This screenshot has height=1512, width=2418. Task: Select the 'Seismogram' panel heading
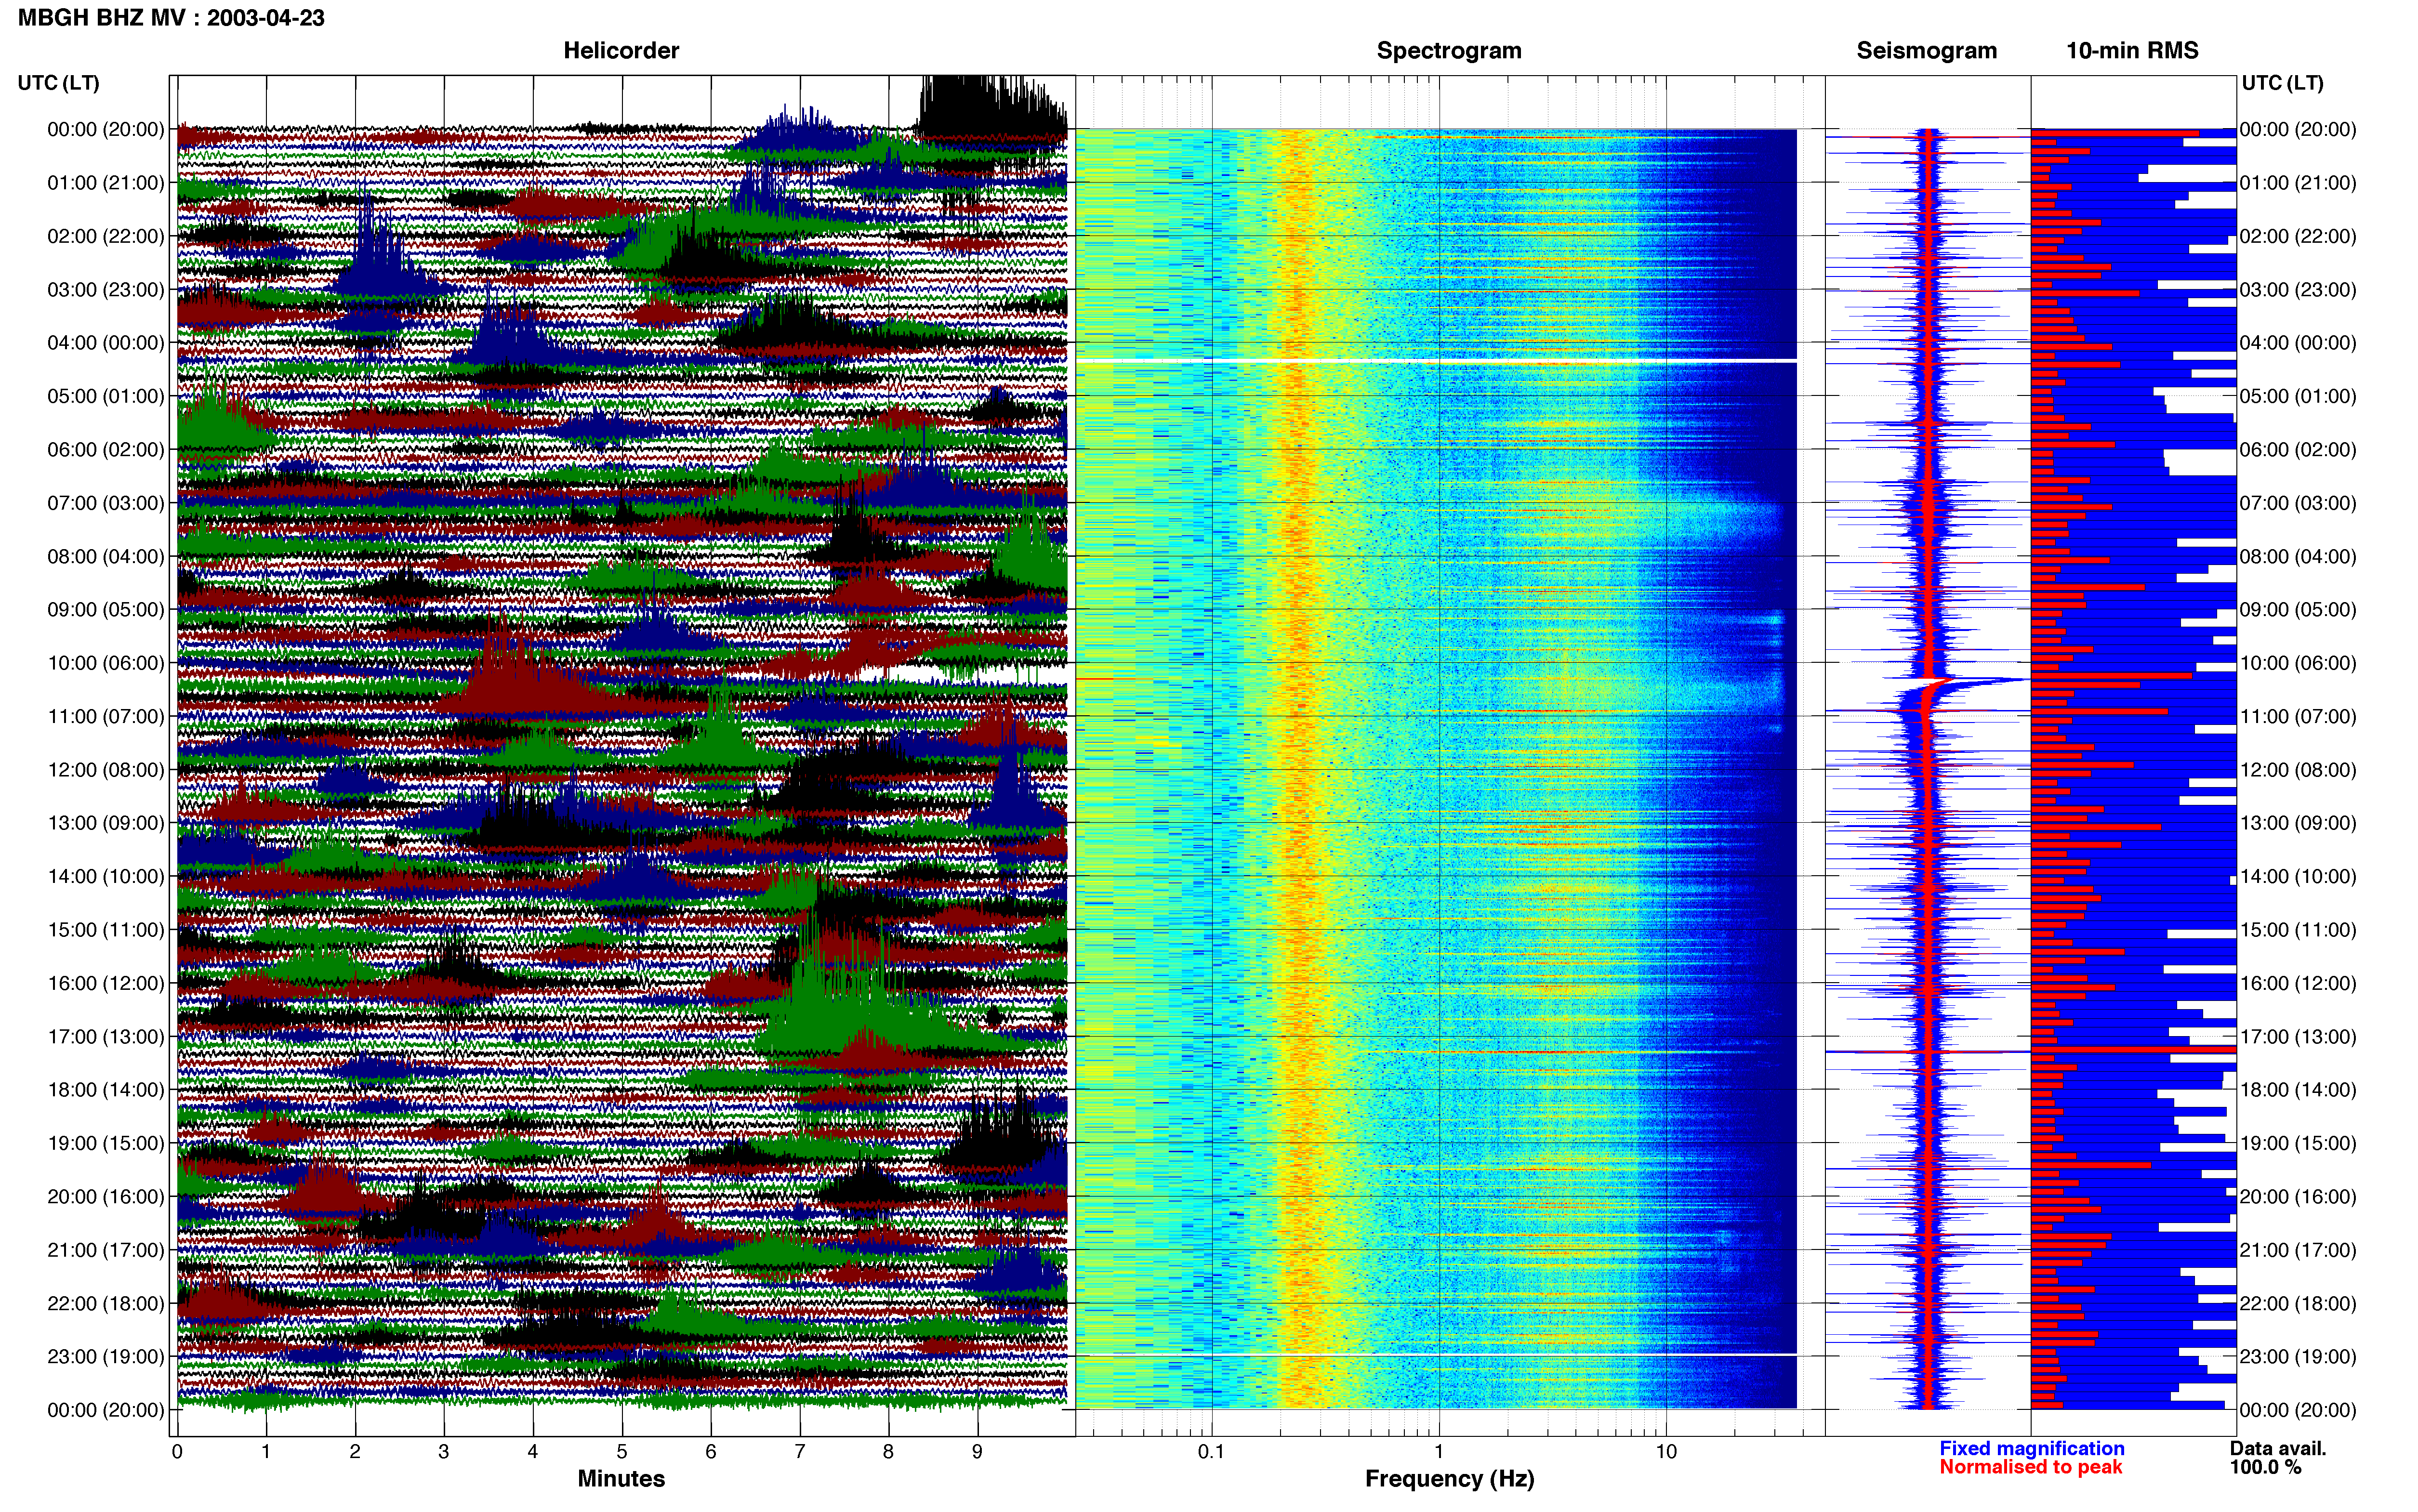(x=1926, y=51)
